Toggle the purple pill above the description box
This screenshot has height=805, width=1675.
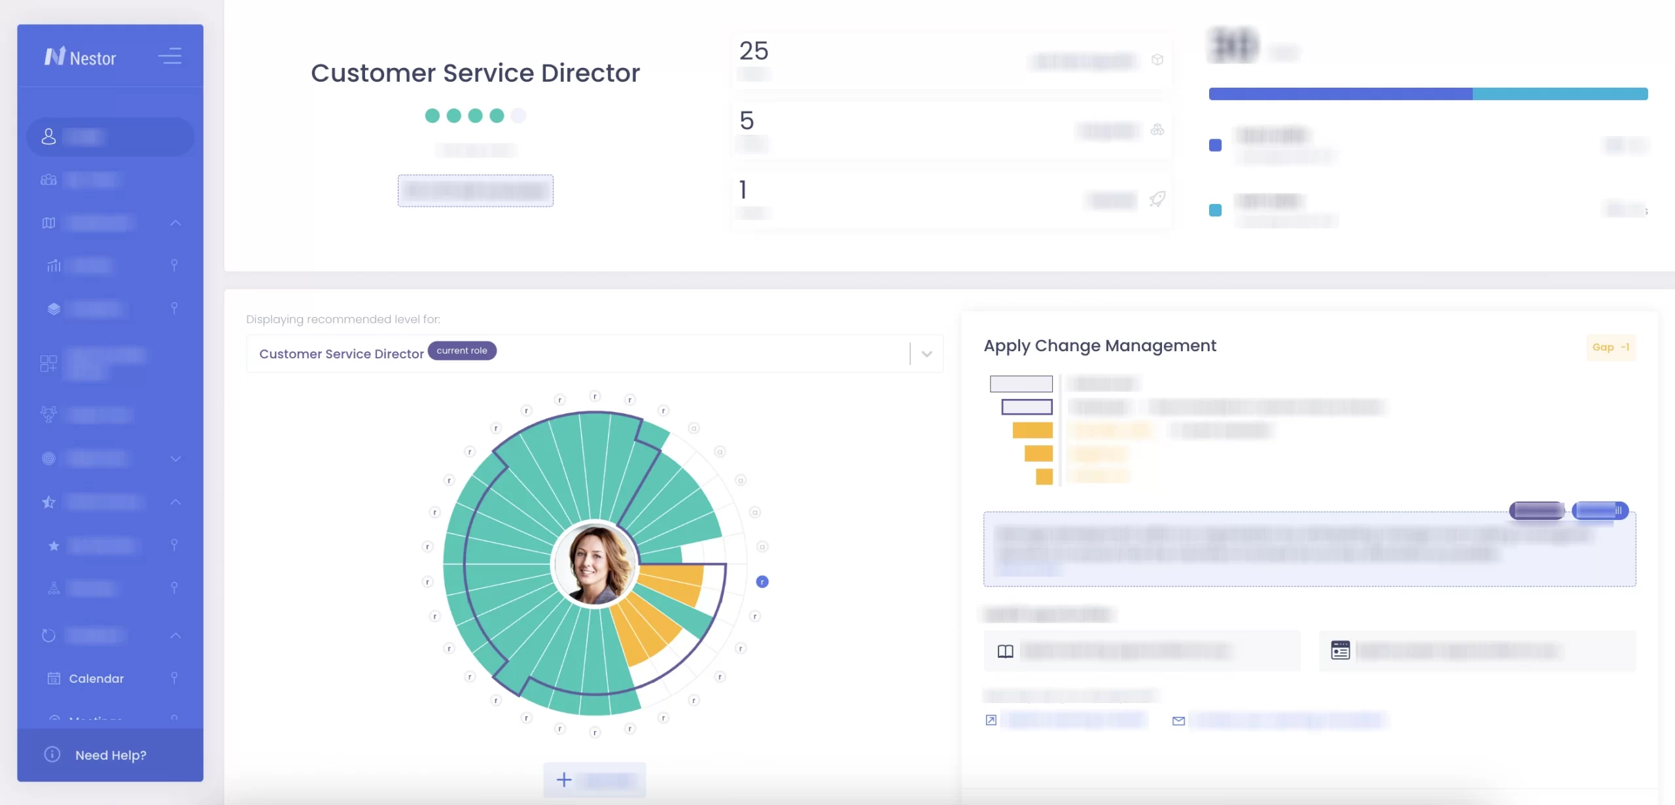1536,510
